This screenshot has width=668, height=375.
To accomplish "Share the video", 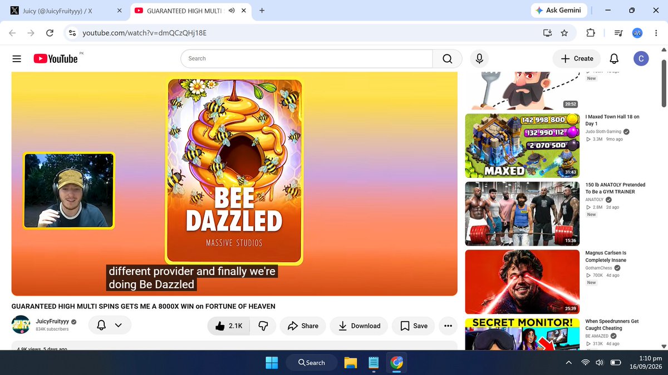I will click(x=303, y=326).
